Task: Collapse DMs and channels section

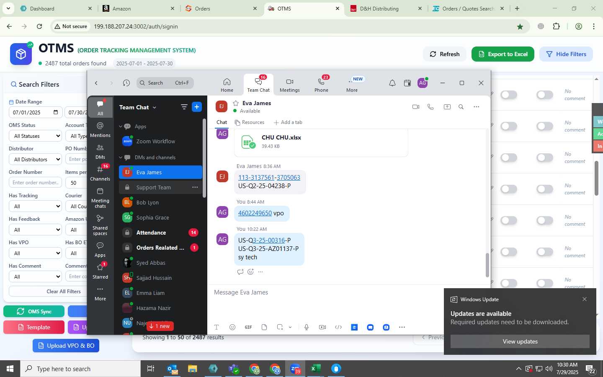Action: [121, 158]
